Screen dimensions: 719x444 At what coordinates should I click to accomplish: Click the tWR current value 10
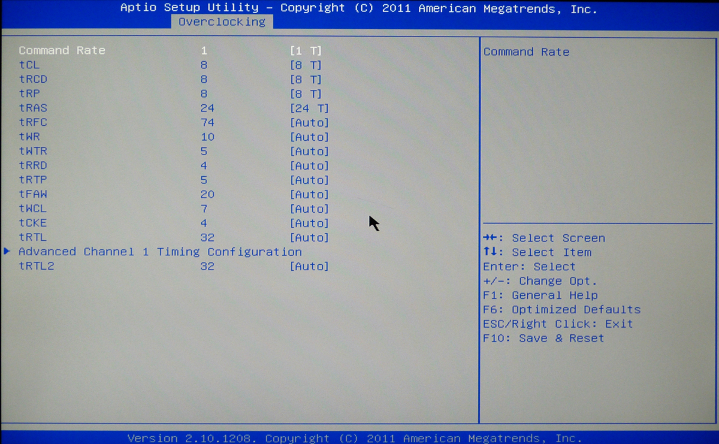pos(207,137)
